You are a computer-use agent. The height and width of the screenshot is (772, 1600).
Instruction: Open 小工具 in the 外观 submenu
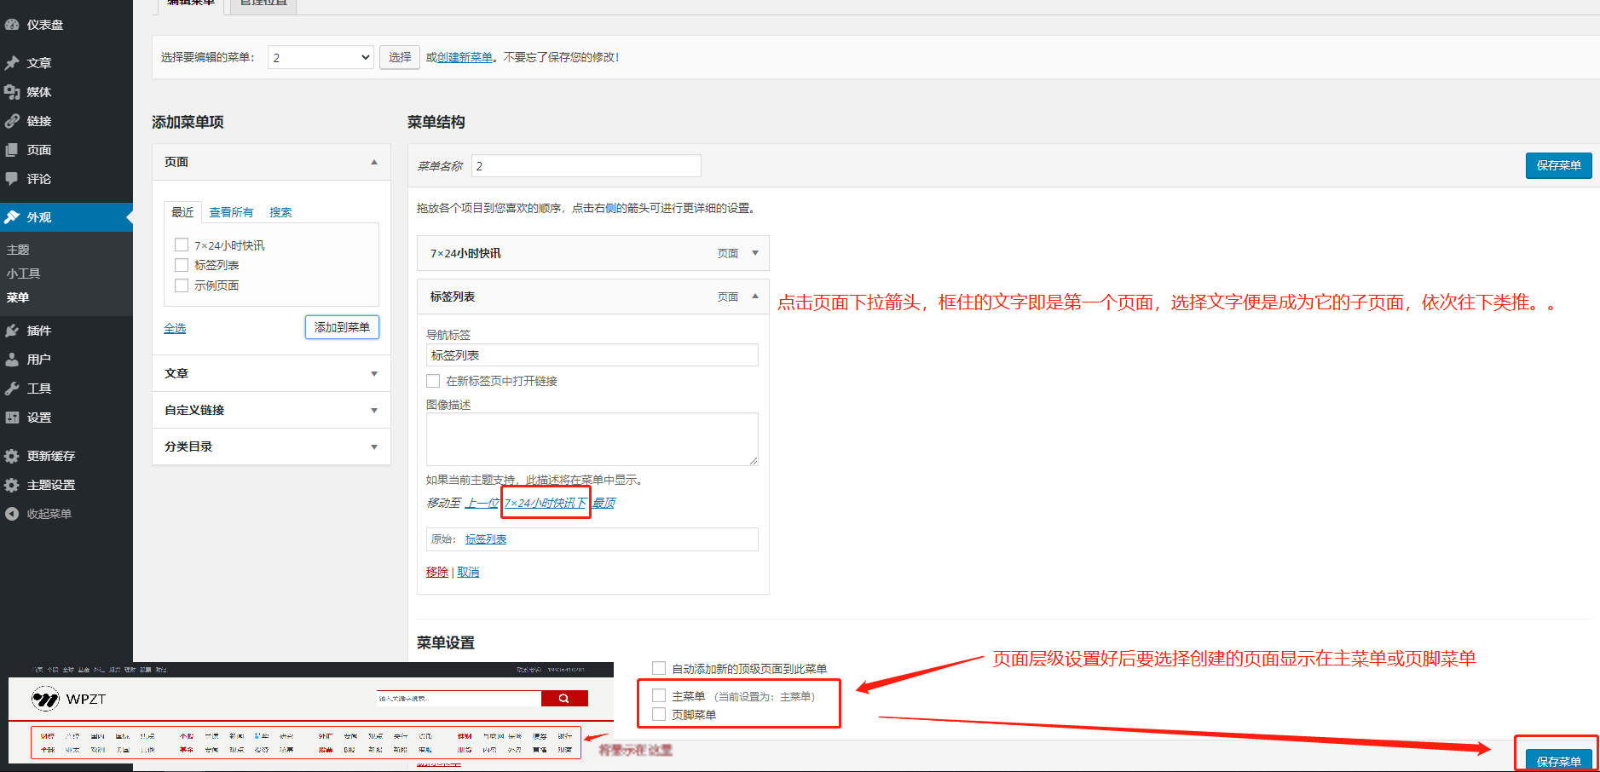click(24, 274)
